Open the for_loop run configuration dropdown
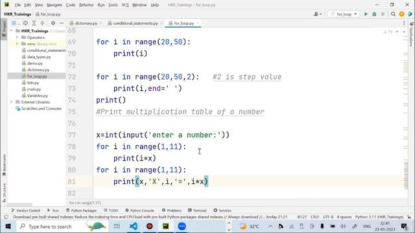Viewport: 415px width, 233px height. pyautogui.click(x=344, y=14)
